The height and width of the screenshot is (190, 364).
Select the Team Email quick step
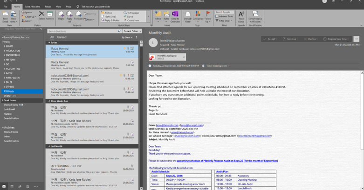point(109,17)
